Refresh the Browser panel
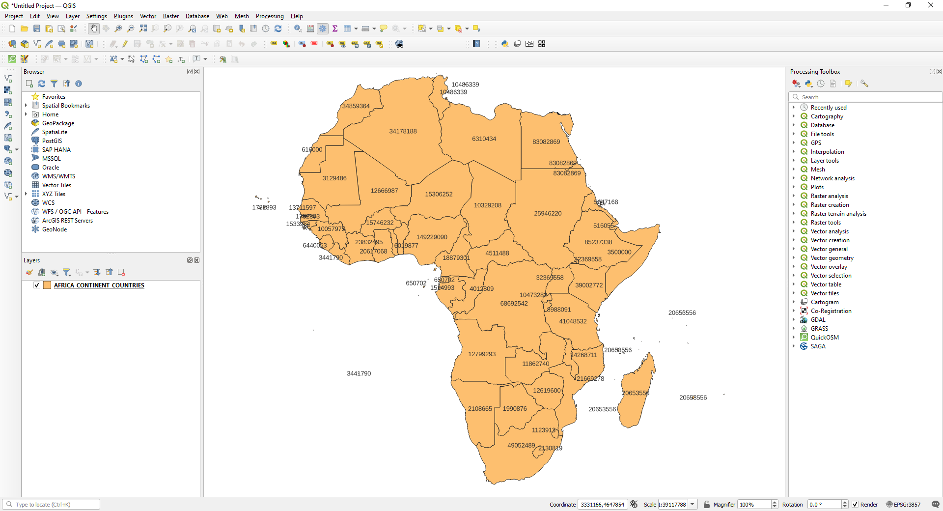 (x=42, y=84)
